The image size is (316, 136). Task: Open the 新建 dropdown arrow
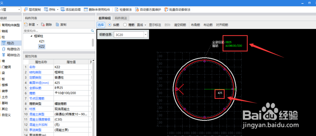tap(38, 25)
